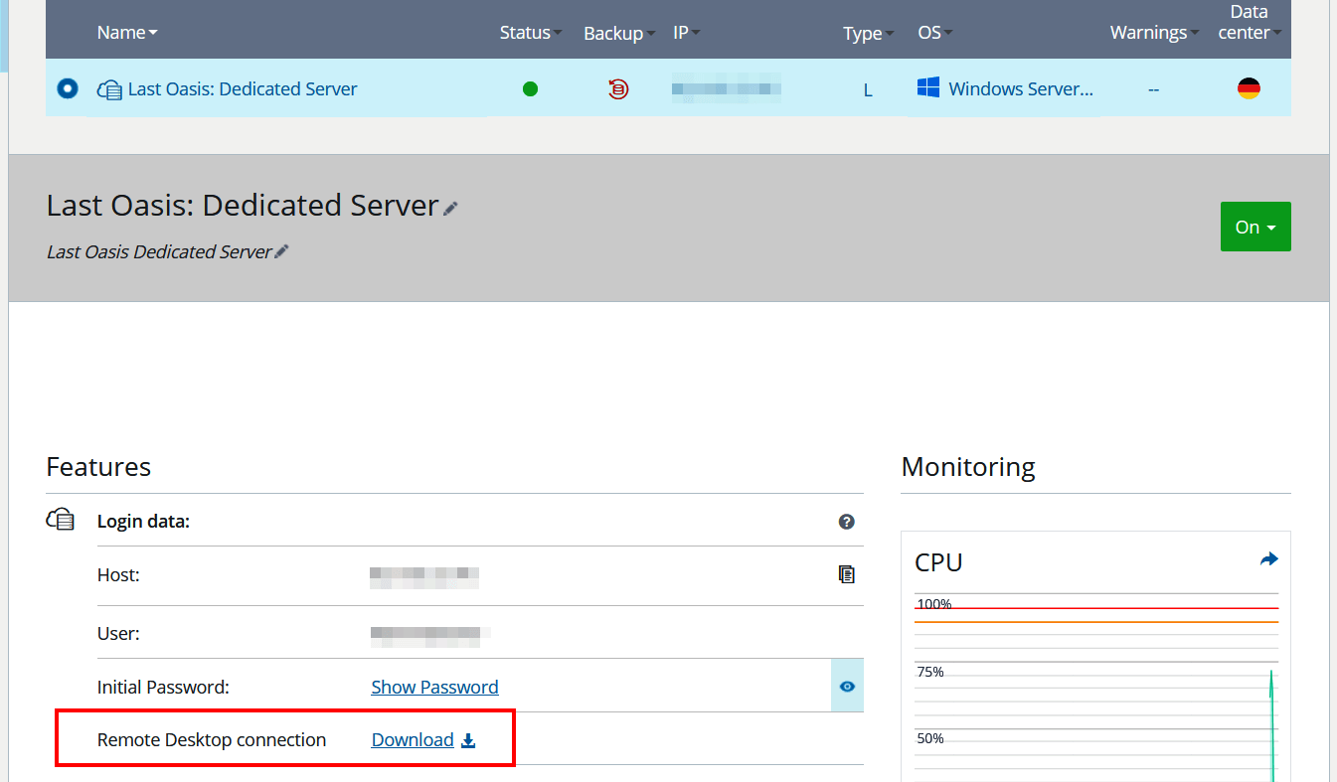
Task: Reveal the initial password with the eye toggle
Action: (847, 686)
